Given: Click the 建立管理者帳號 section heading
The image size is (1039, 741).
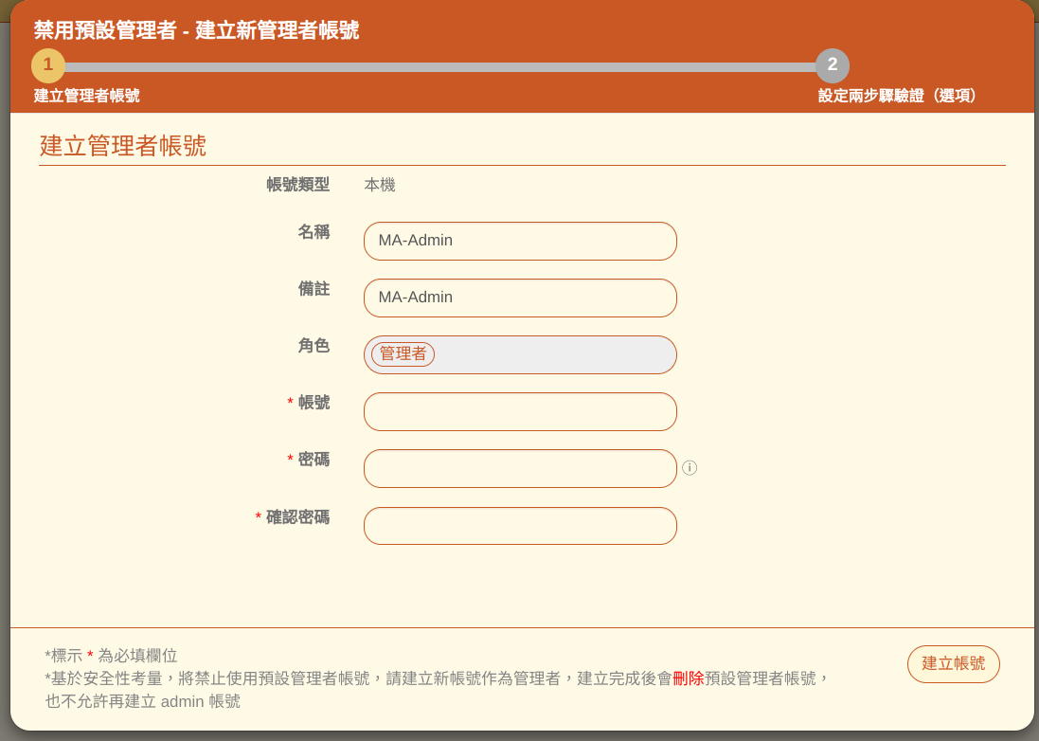Looking at the screenshot, I should click(123, 146).
